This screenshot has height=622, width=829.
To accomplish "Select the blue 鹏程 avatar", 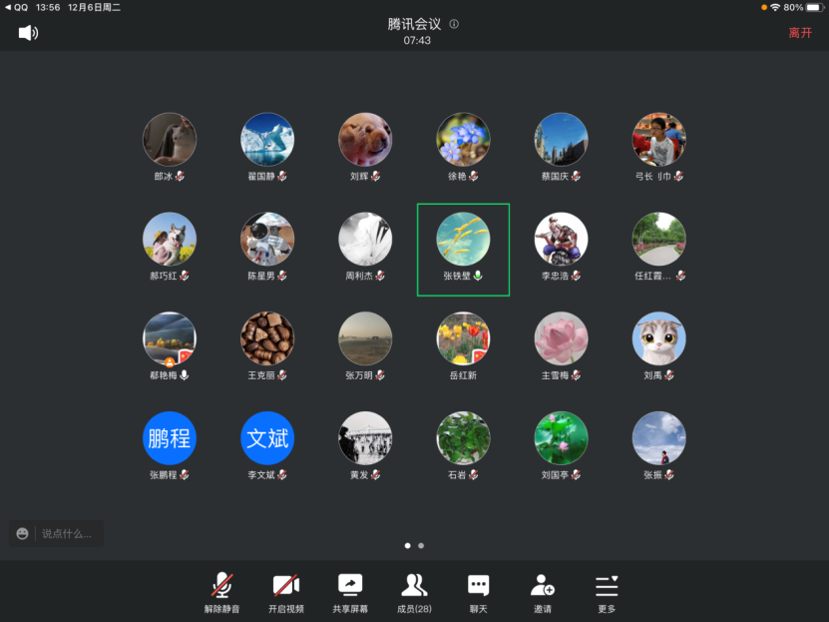I will [169, 438].
